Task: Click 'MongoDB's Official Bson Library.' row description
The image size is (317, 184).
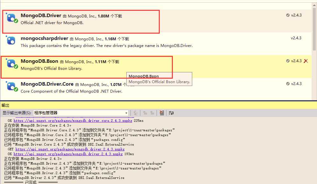Action: (x=51, y=69)
